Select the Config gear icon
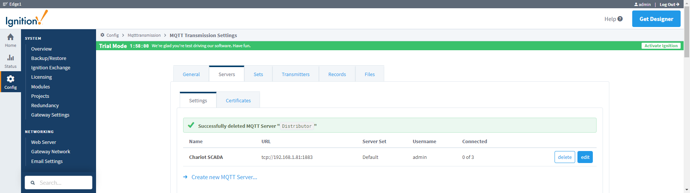 [11, 79]
